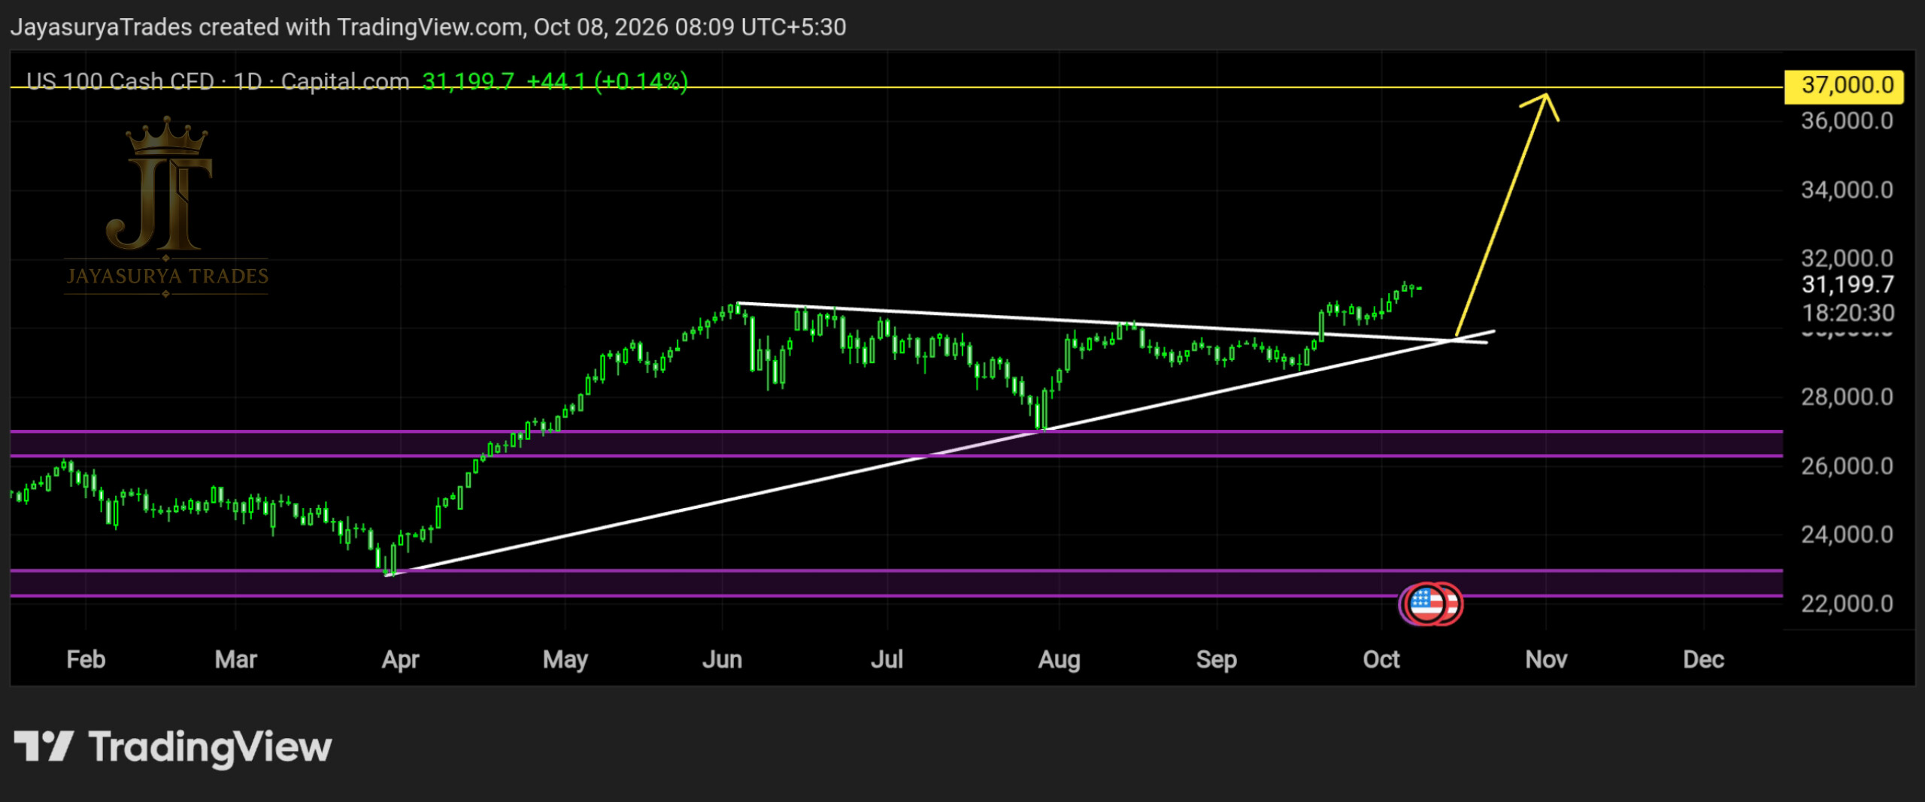
Task: Click the Apr label on time axis
Action: (400, 660)
